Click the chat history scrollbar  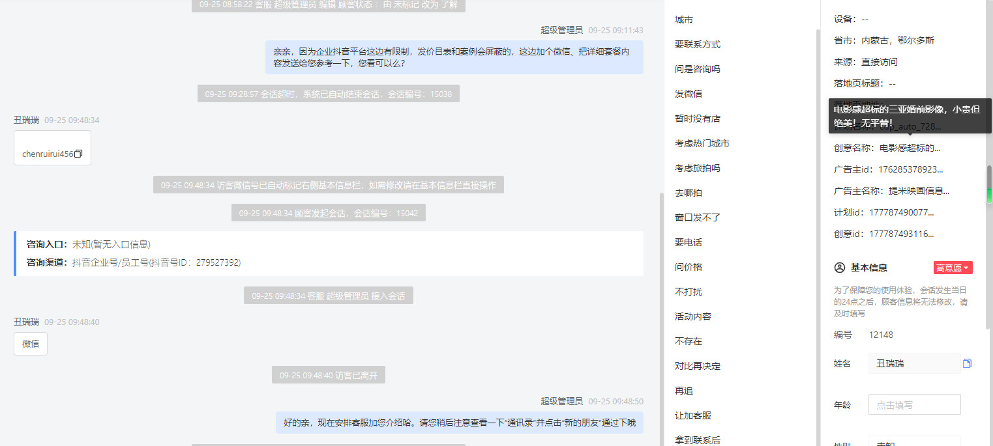point(660,319)
